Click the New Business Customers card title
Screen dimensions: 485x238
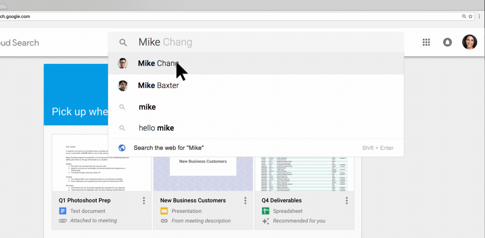point(193,200)
